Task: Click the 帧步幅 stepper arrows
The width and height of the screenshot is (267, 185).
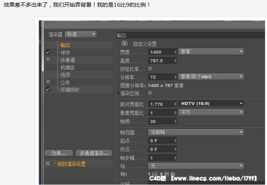Action: (x=175, y=158)
